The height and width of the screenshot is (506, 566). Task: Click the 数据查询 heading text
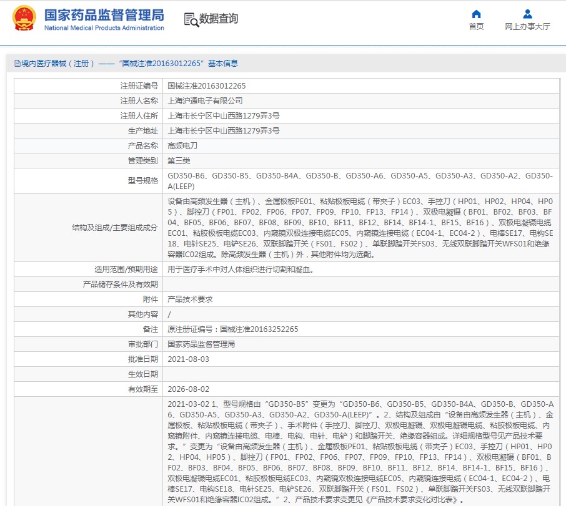tap(219, 18)
